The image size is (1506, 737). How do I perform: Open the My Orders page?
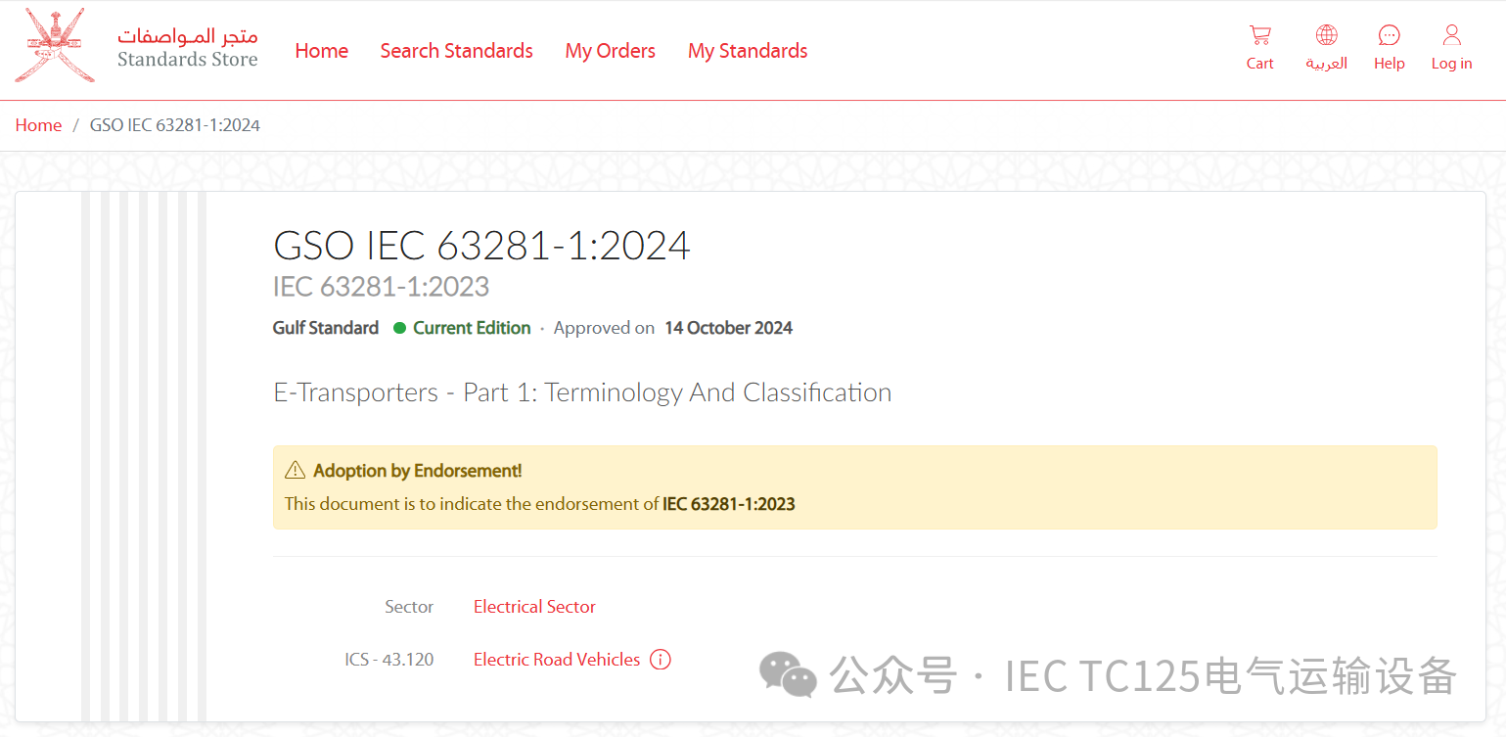610,51
